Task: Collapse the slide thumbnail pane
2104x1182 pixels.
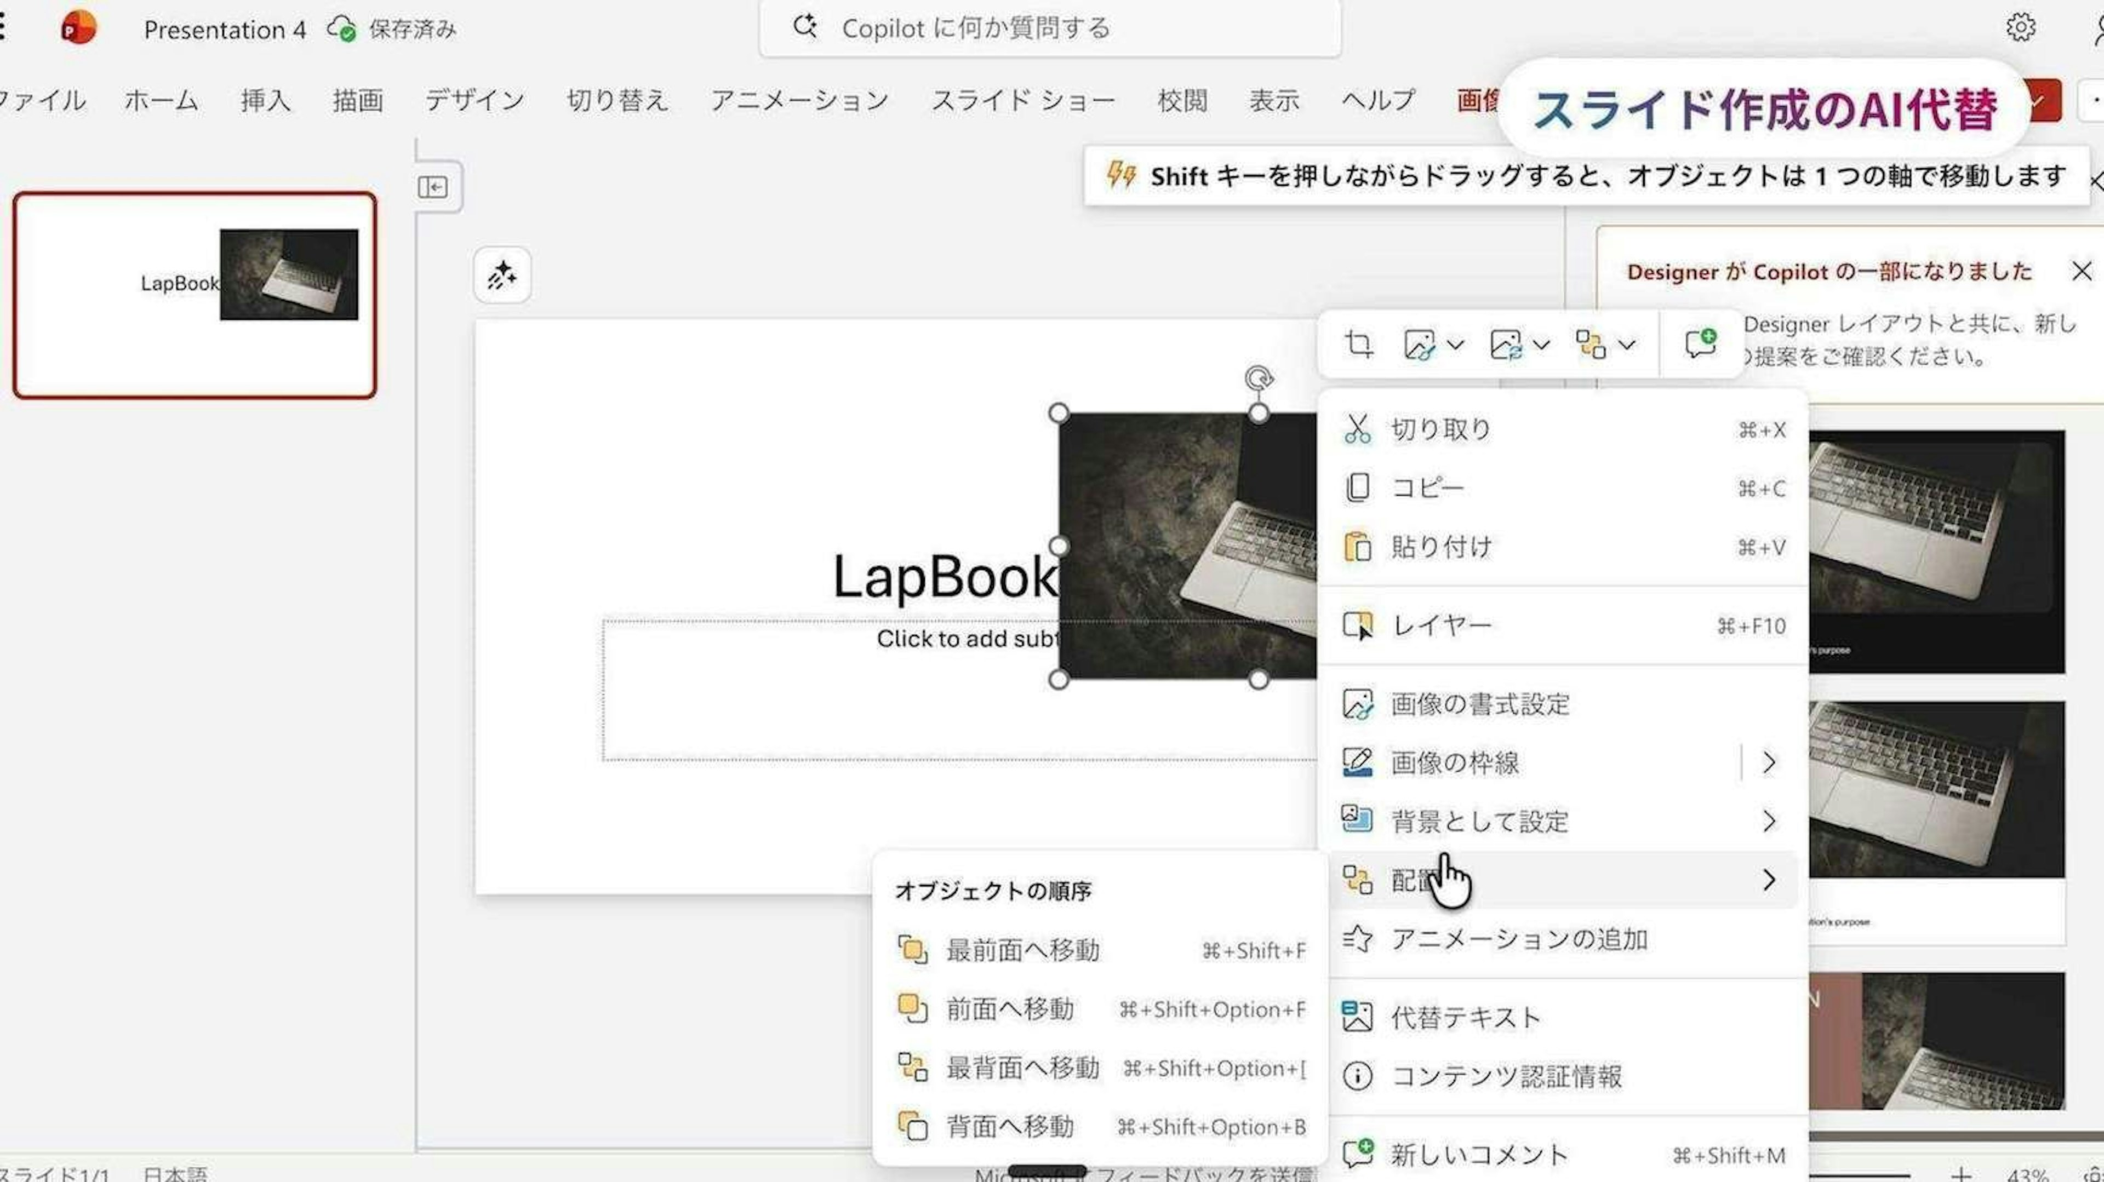Action: (x=433, y=187)
